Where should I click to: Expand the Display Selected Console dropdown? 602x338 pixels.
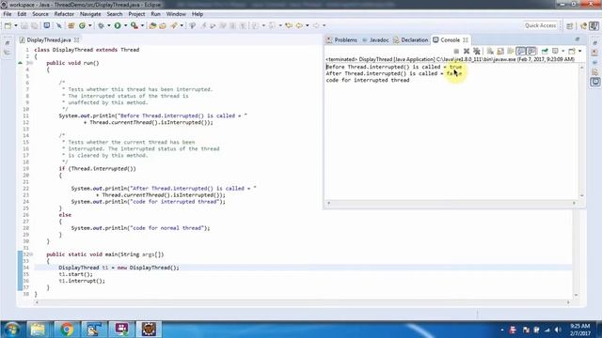coord(562,51)
